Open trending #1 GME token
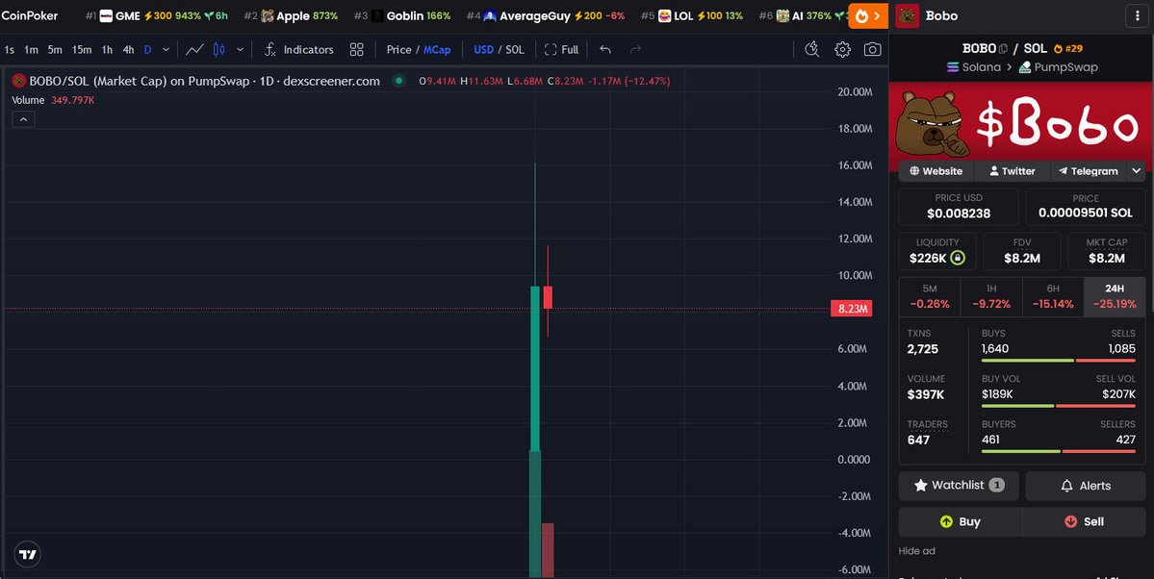This screenshot has height=579, width=1154. click(x=156, y=15)
